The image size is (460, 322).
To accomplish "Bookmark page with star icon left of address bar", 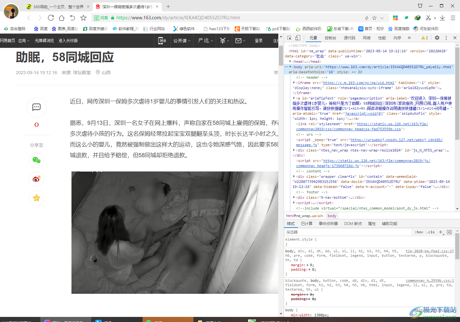I will point(83,18).
